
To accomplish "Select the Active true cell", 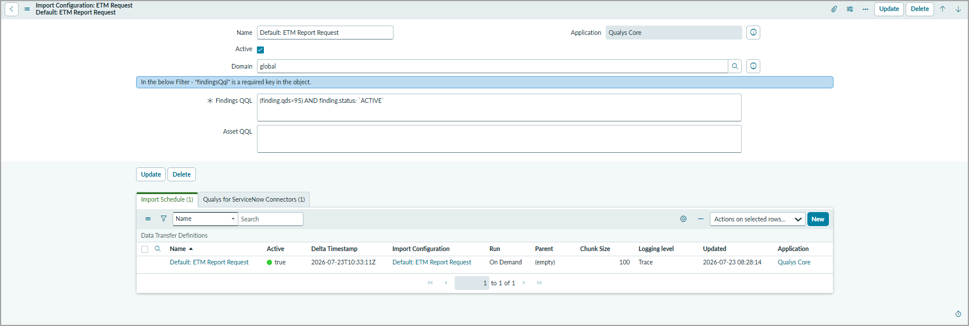I will pyautogui.click(x=276, y=262).
